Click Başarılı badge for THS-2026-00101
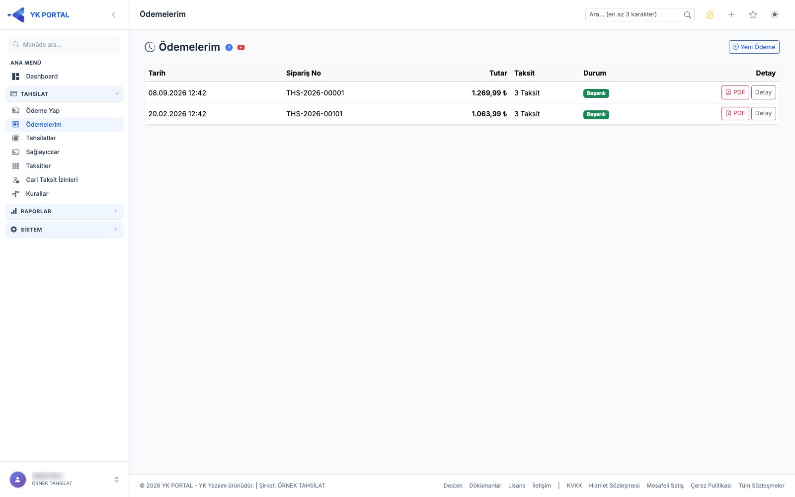Viewport: 795px width, 497px height. pos(596,114)
